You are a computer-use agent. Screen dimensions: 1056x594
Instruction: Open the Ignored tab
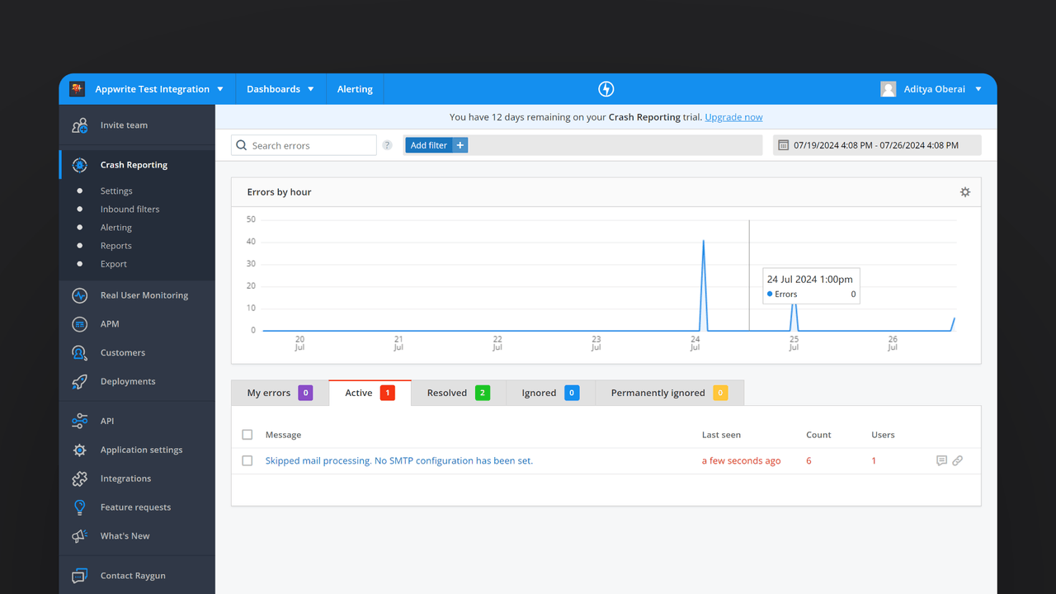550,393
